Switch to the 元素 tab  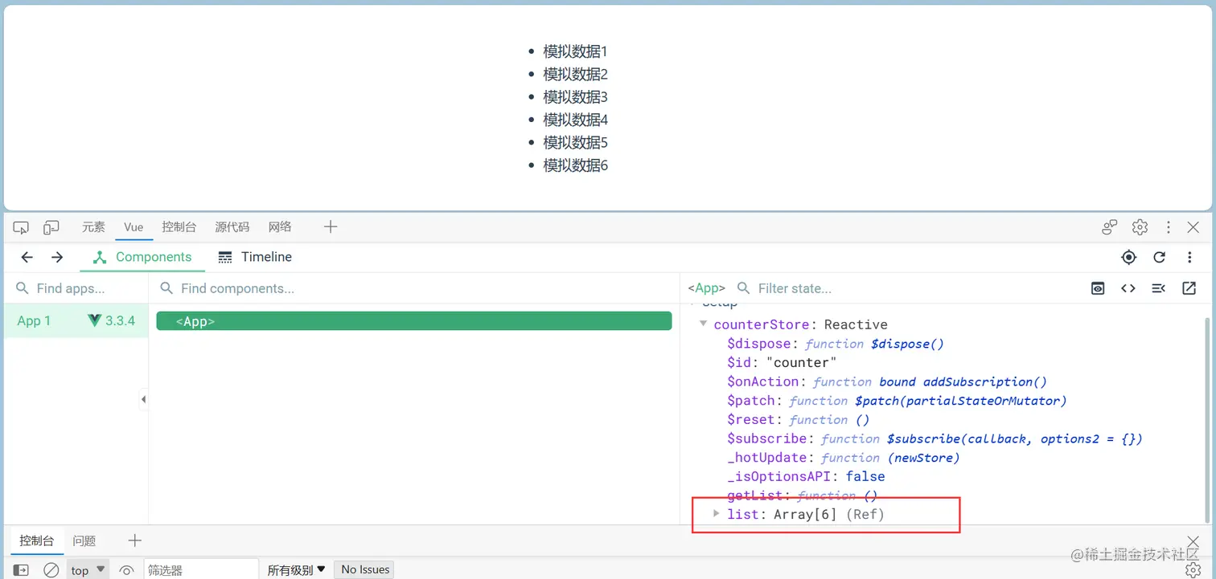[x=93, y=227]
